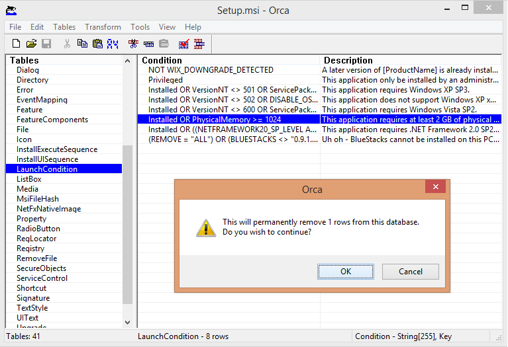The height and width of the screenshot is (347, 508).
Task: Click the 'requires Windows XP SP3' description cell
Action: 411,90
